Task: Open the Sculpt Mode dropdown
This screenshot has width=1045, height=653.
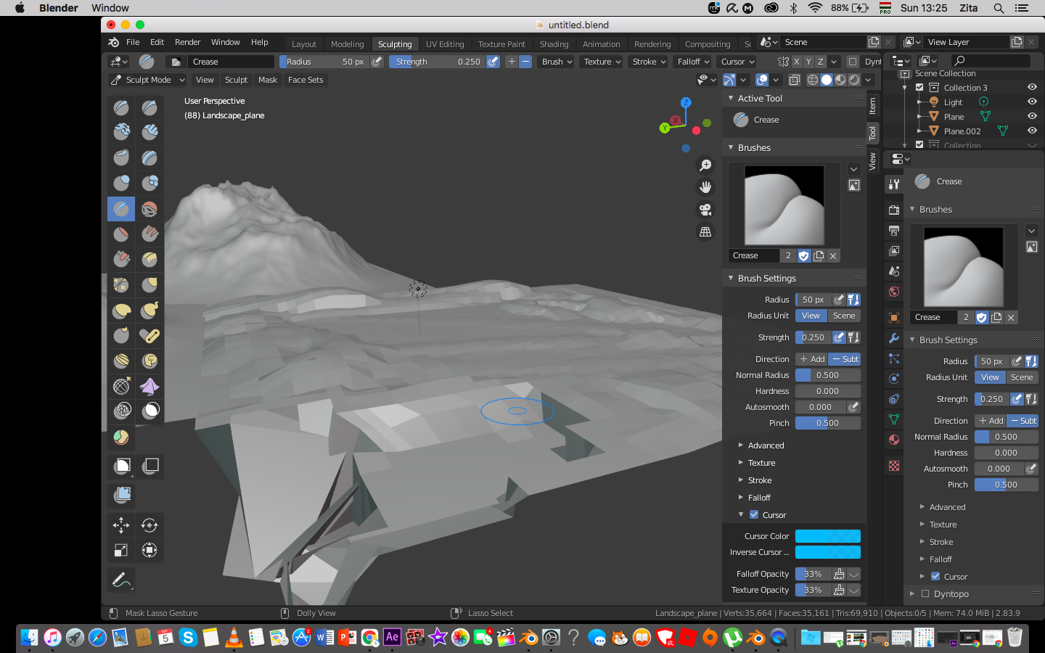Action: (x=148, y=80)
